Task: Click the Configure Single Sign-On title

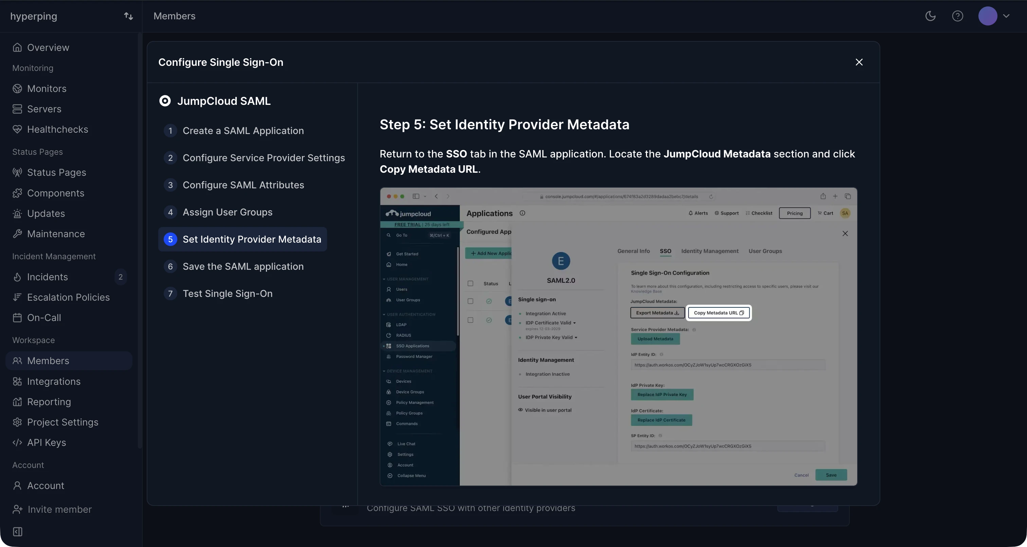Action: click(x=220, y=62)
